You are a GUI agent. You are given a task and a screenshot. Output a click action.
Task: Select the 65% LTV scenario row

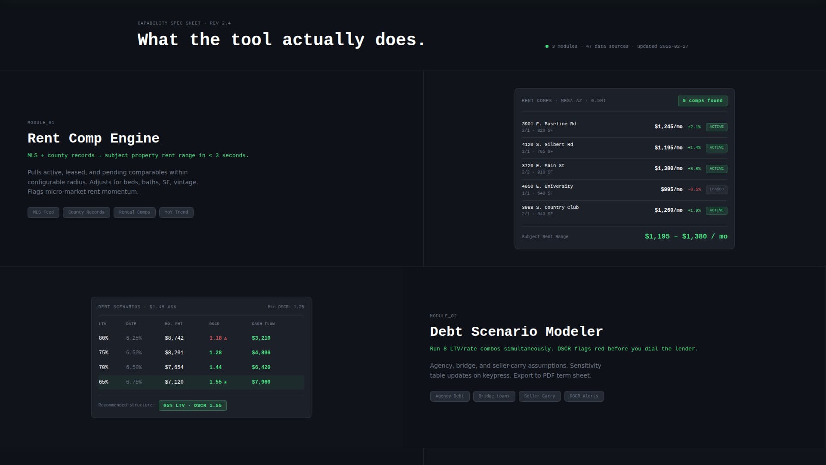[201, 382]
